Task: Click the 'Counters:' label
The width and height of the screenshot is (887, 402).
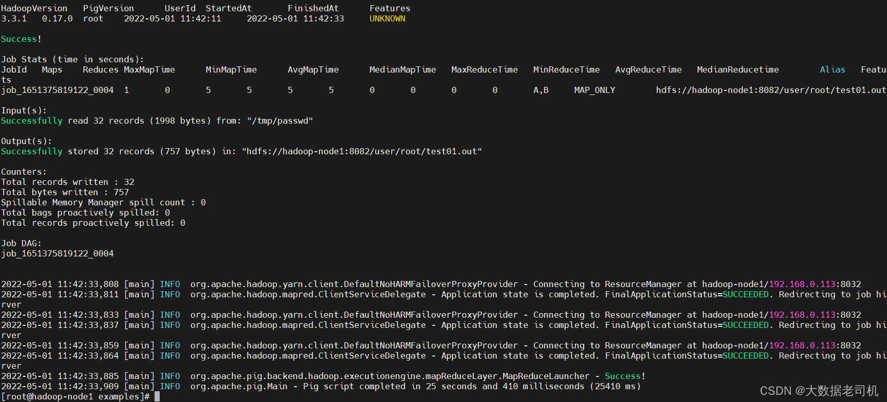Action: [x=24, y=172]
